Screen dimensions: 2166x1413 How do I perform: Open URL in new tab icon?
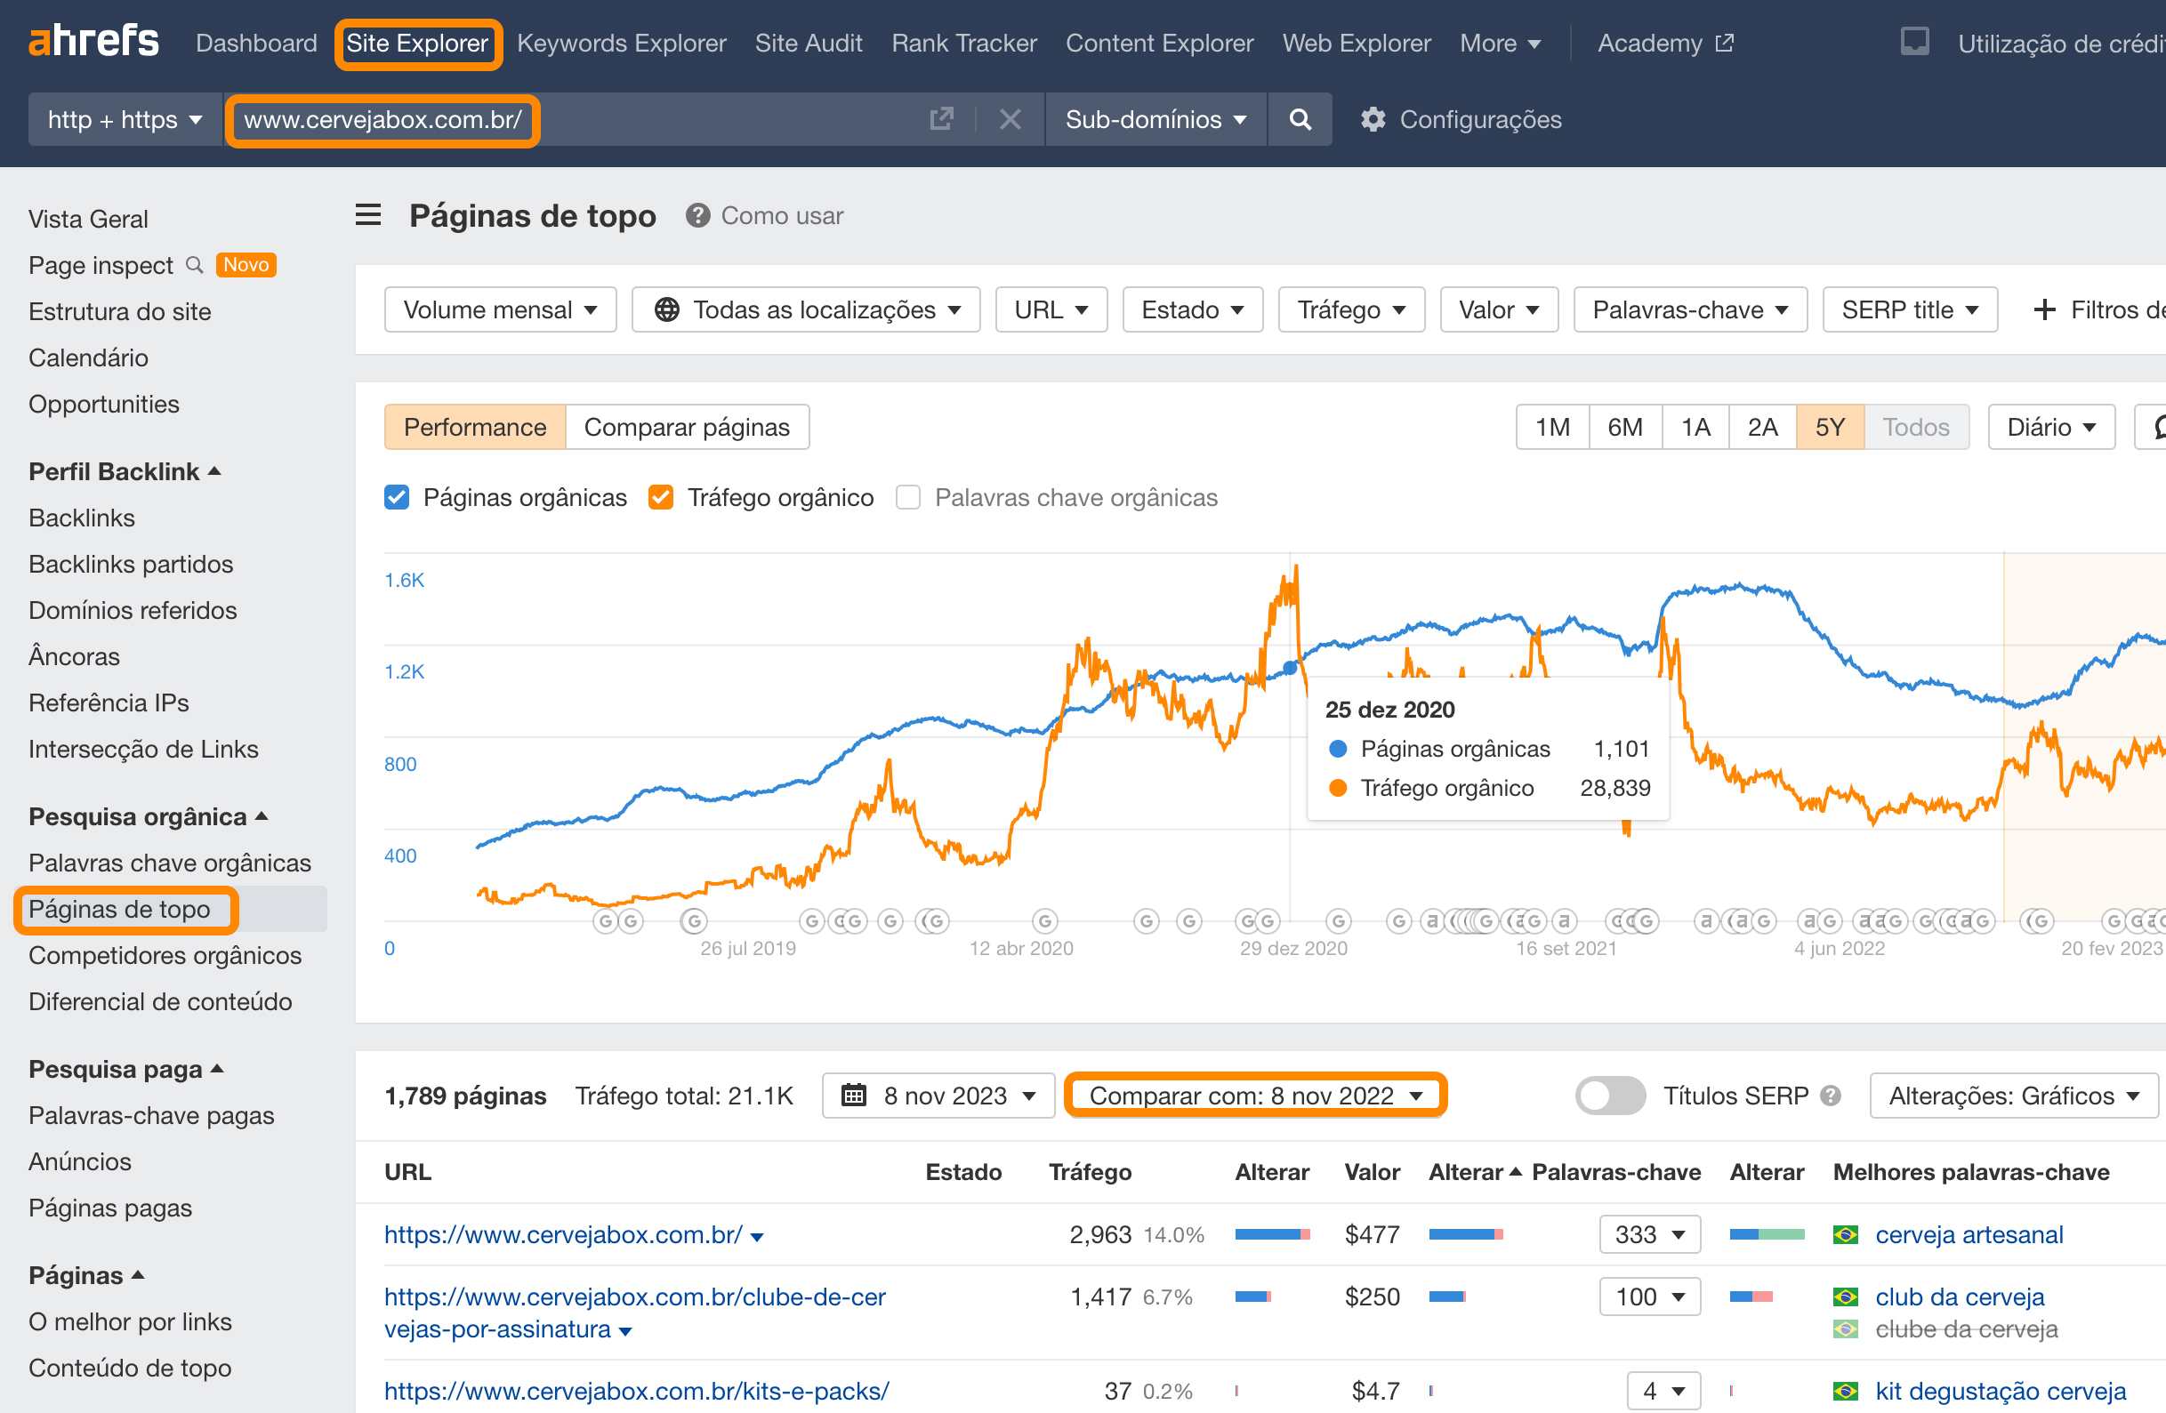(x=941, y=119)
